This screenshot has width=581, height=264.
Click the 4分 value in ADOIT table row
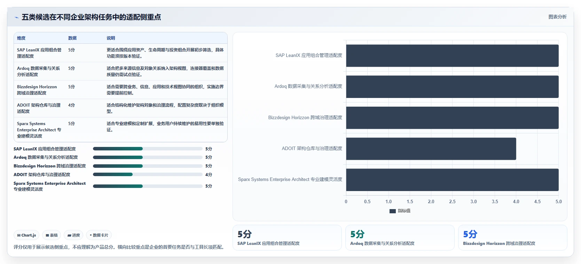(71, 105)
